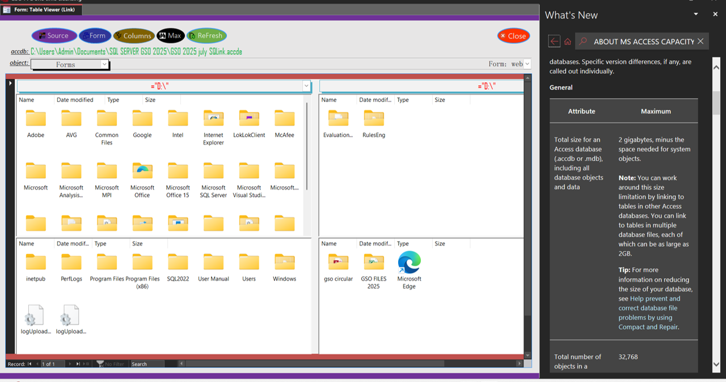
Task: Jump to the last record
Action: [78, 364]
